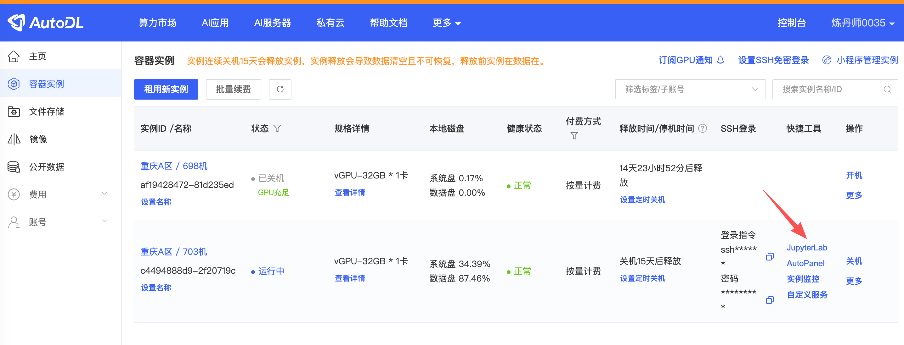Open 实例监控 quick tool
The width and height of the screenshot is (904, 345).
tap(803, 279)
